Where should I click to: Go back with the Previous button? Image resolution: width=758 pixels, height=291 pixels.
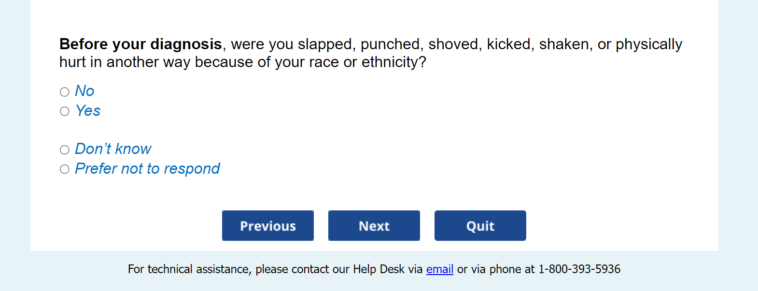(268, 225)
